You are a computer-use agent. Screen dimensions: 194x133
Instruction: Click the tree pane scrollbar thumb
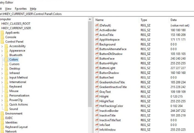click(x=90, y=64)
